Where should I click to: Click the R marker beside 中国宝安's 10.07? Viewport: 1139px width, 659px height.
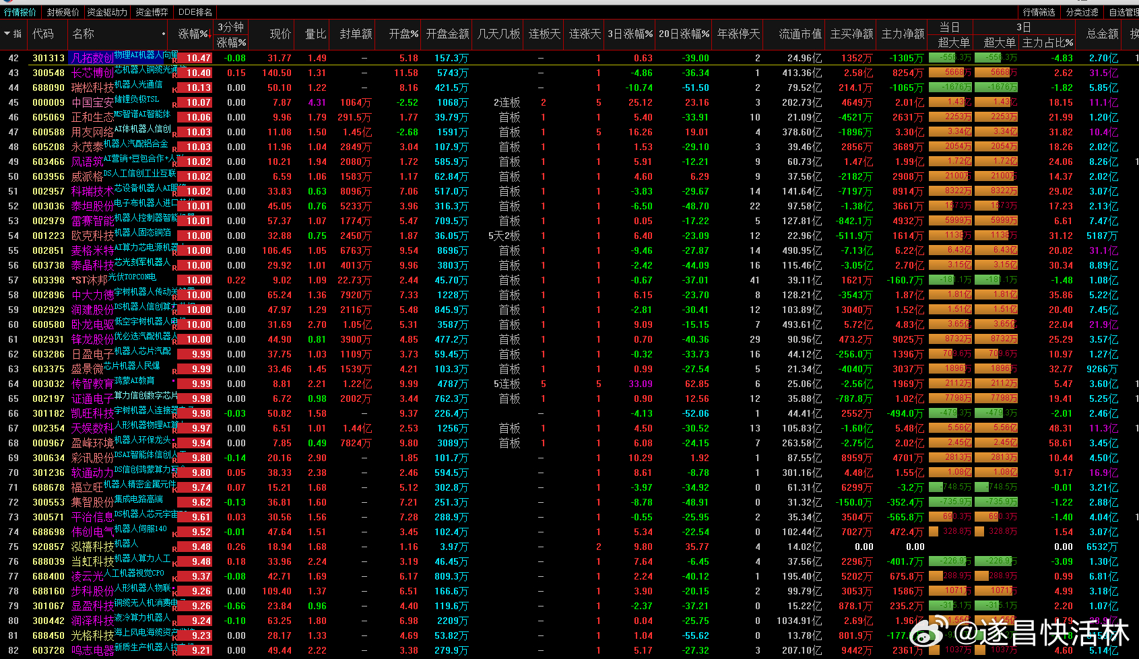pos(175,106)
